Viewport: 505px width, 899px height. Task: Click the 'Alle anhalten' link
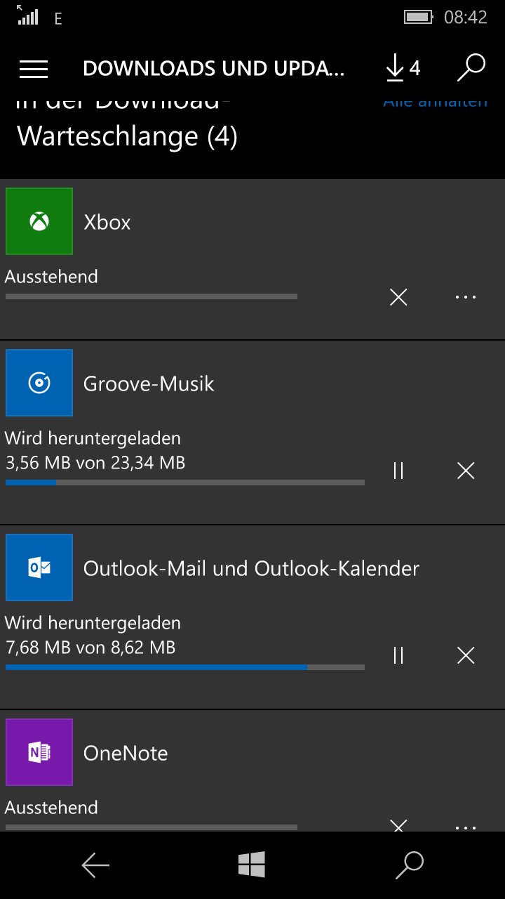435,103
